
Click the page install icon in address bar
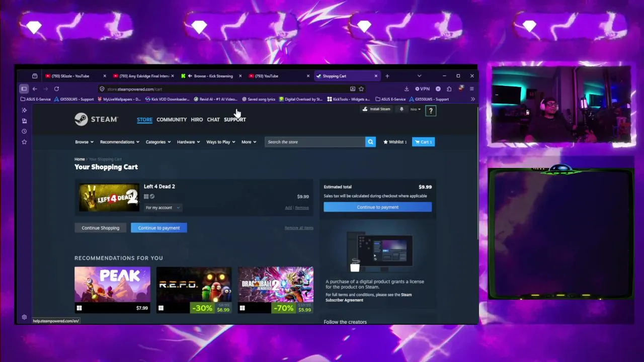352,89
